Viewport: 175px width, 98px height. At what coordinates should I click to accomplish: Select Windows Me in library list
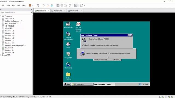click(x=9, y=53)
